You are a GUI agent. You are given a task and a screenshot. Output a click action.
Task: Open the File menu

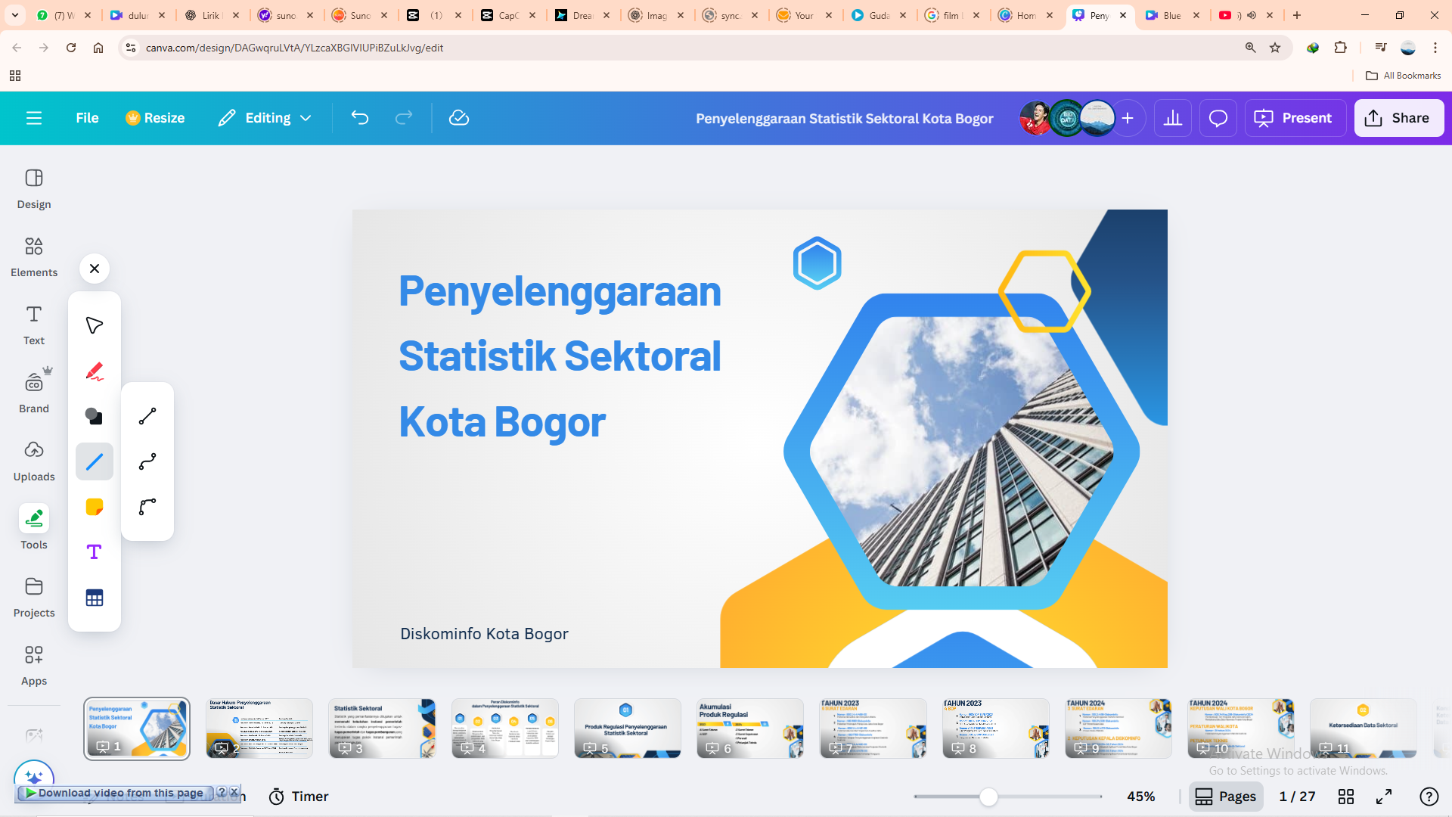click(87, 118)
